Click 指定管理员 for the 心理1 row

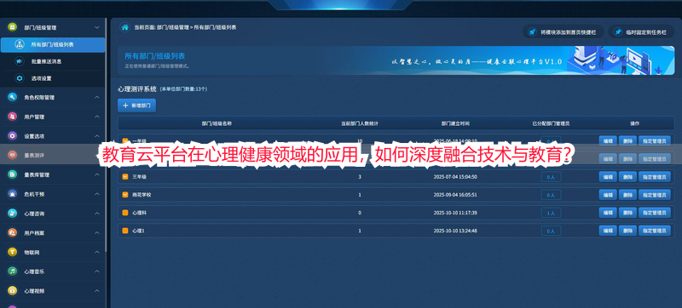pos(654,231)
